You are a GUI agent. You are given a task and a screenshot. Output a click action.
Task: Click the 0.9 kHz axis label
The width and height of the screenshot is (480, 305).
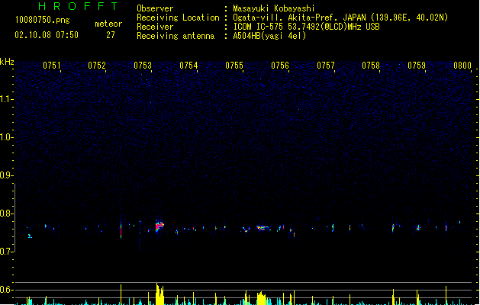point(7,175)
